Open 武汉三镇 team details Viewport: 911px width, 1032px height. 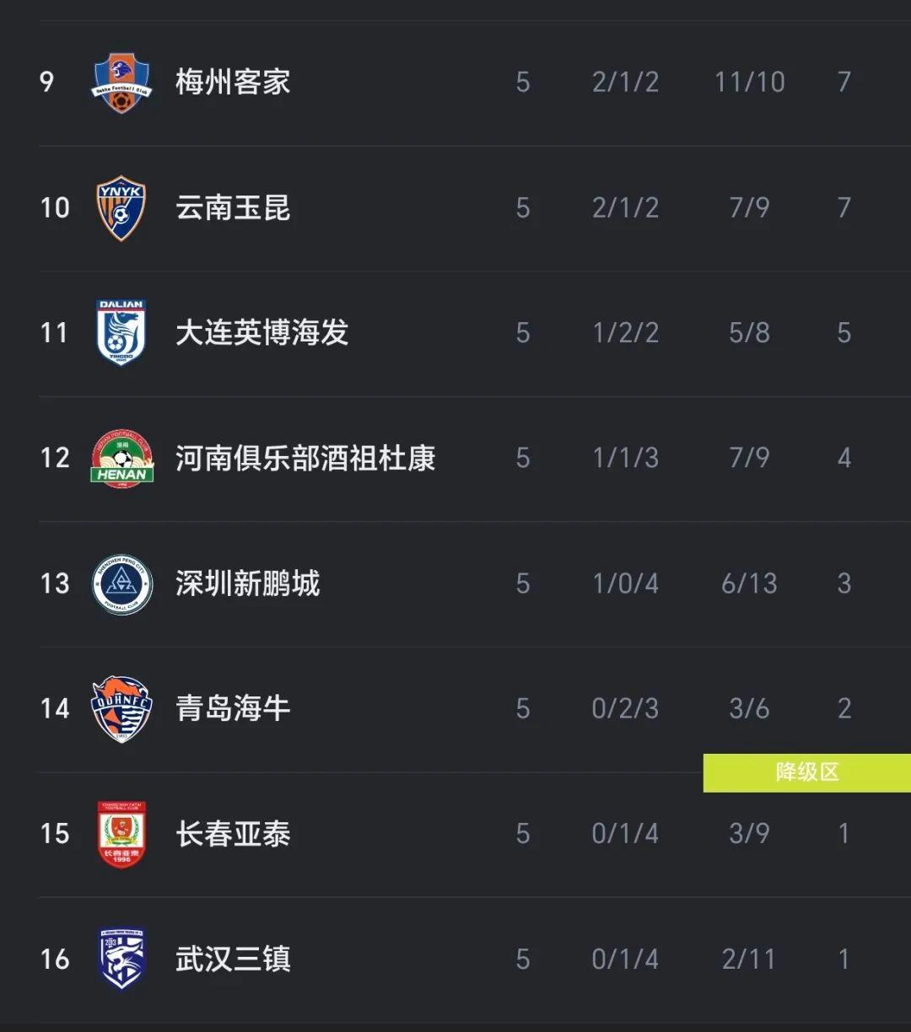click(233, 959)
